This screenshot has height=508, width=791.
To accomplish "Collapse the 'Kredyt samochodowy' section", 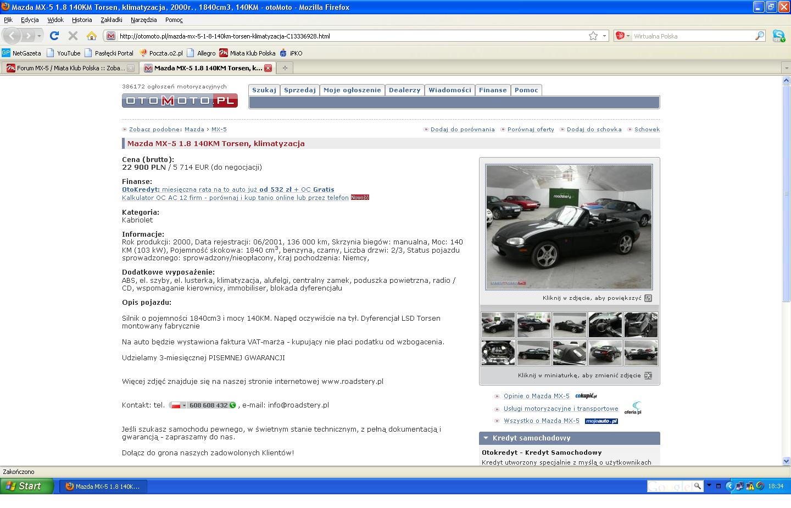I will pos(486,438).
